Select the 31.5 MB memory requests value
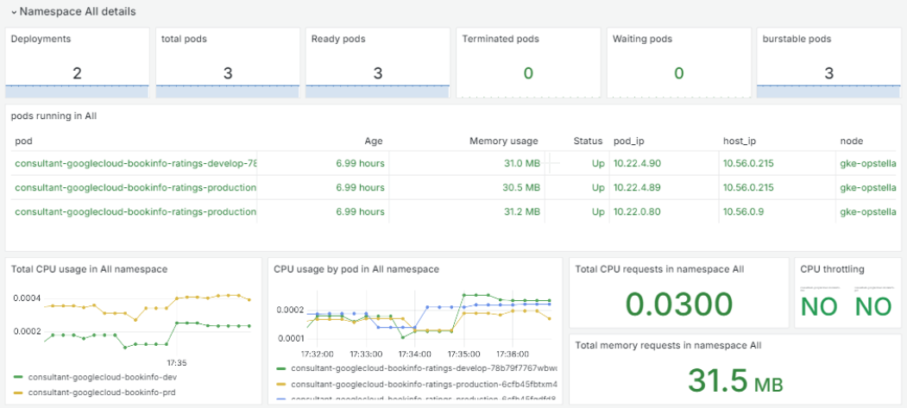The width and height of the screenshot is (907, 408). pos(735,380)
